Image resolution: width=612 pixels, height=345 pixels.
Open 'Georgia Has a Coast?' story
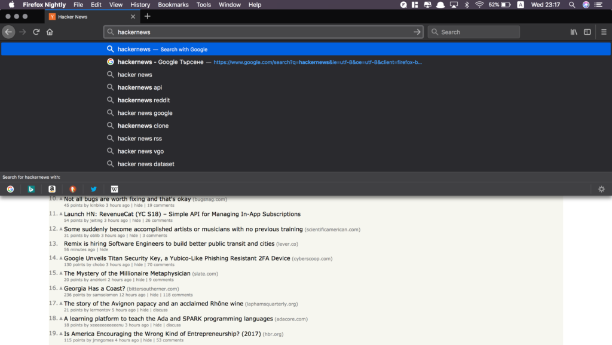click(x=94, y=288)
